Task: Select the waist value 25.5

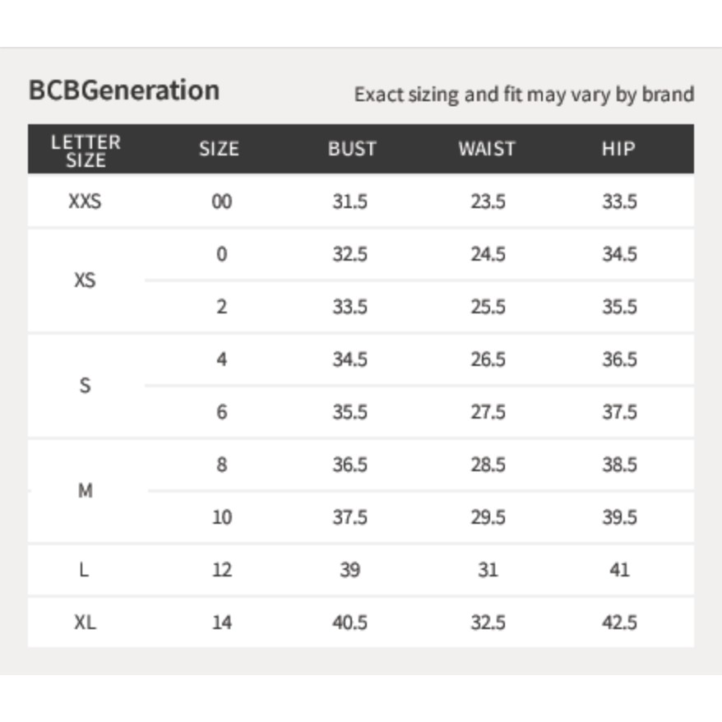Action: pyautogui.click(x=488, y=307)
